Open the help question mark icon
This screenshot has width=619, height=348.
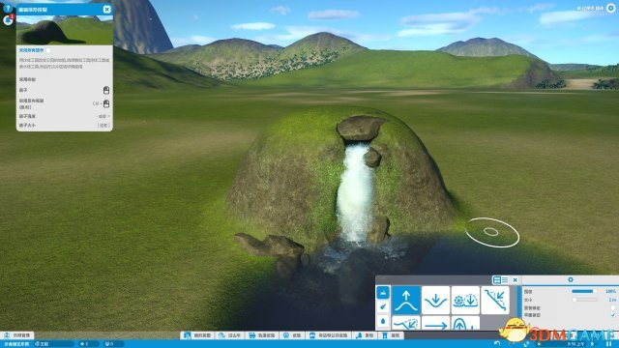click(x=7, y=8)
